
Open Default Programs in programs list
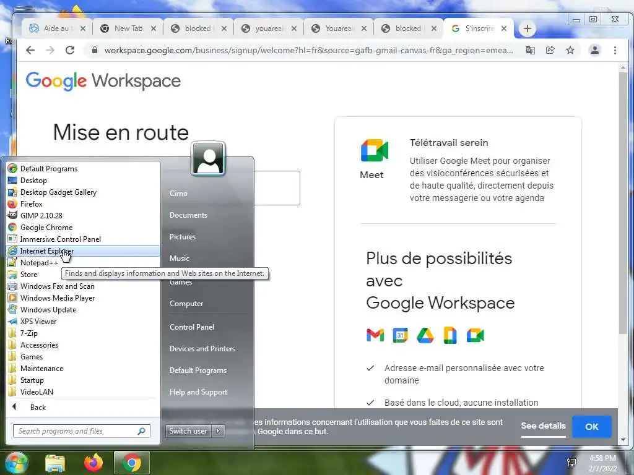(83, 169)
